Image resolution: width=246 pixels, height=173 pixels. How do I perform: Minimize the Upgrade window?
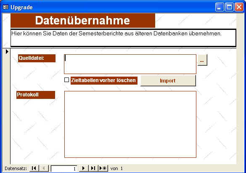[x=220, y=7]
